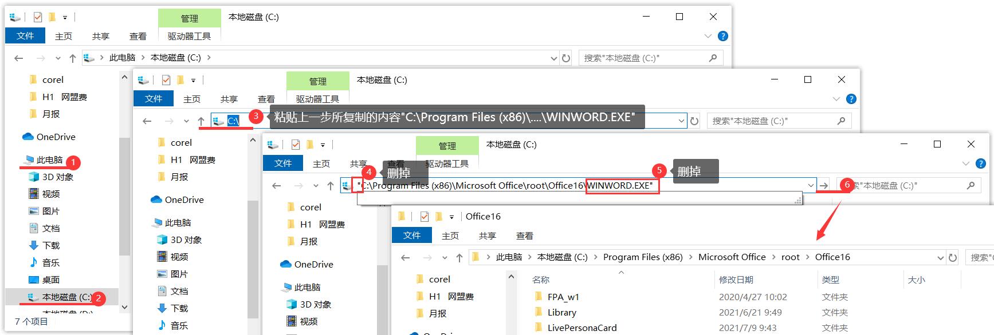This screenshot has width=994, height=335.
Task: Open the Quick Access Toolbar dropdown in the Office16 title bar
Action: click(452, 217)
